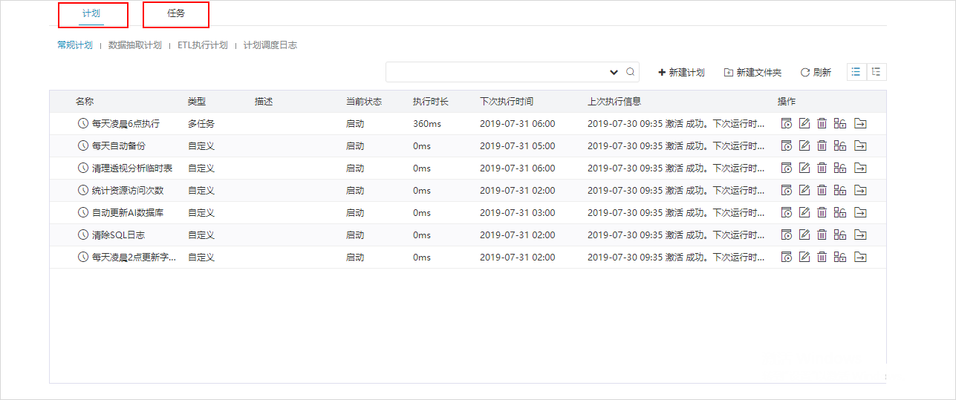Delete the 清理透视分析临时表 plan

[822, 168]
